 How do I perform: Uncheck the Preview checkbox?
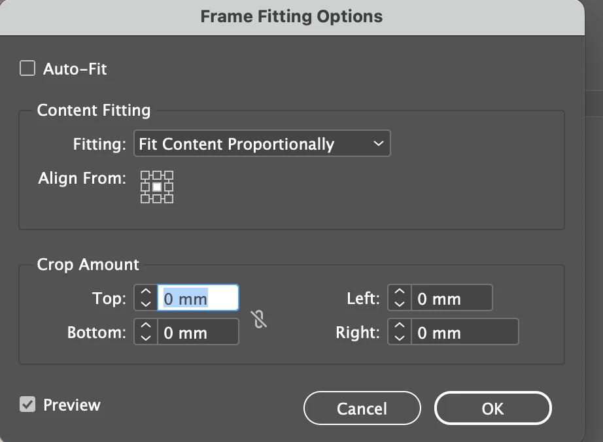pos(27,405)
